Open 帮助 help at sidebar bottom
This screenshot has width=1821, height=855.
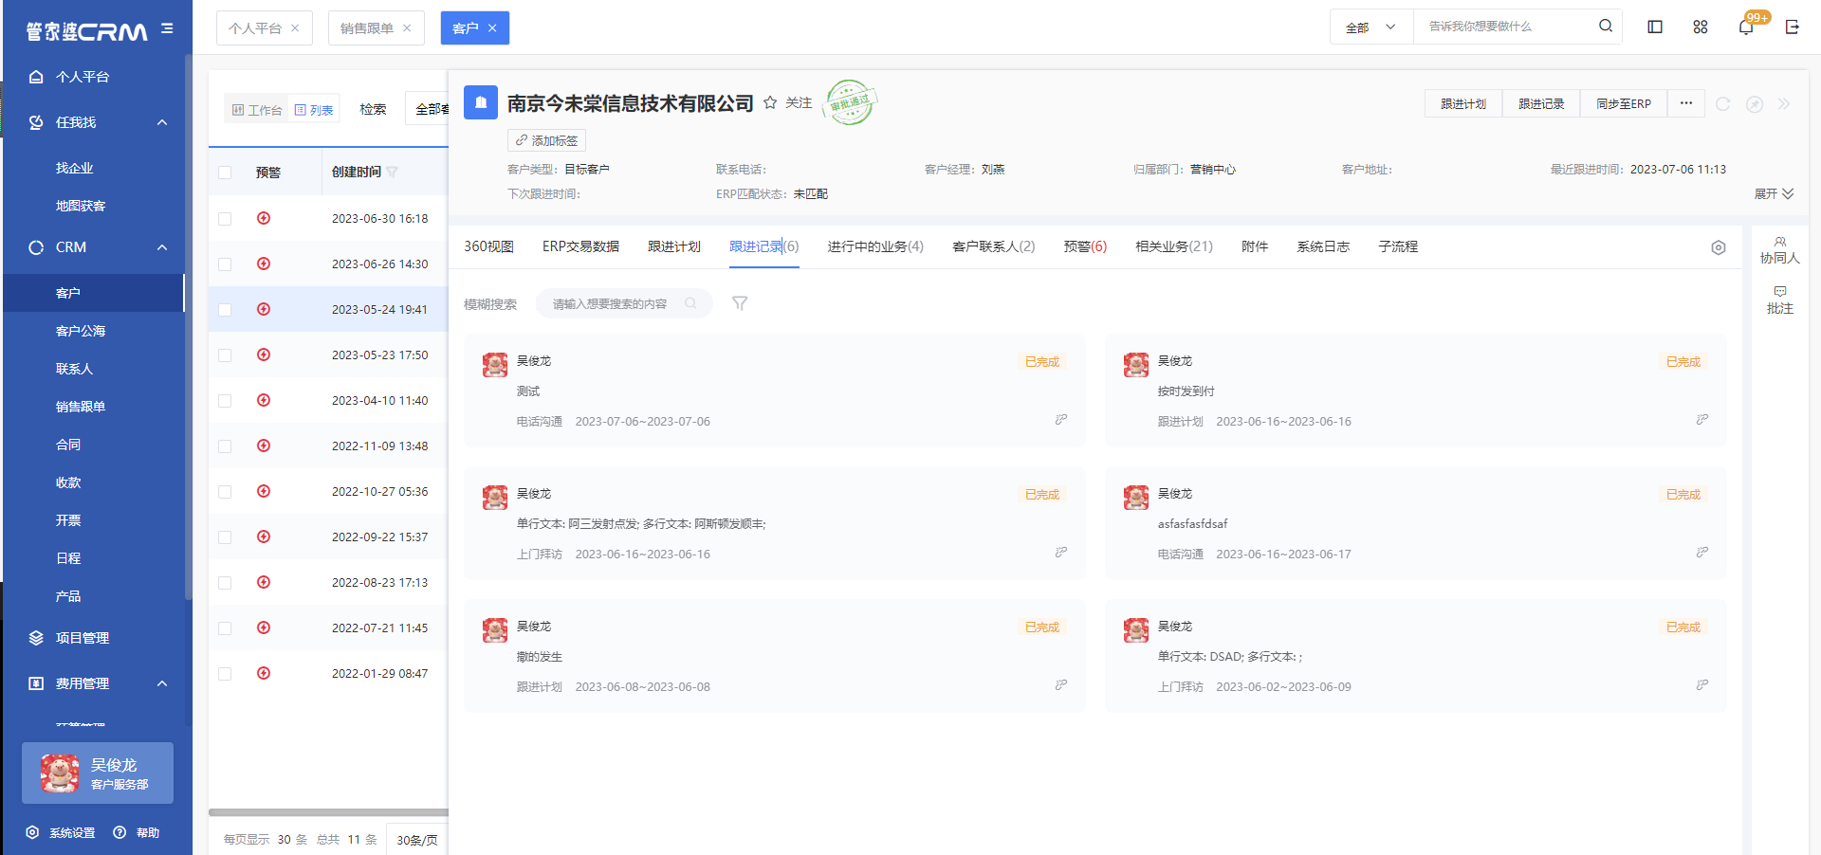[x=137, y=832]
